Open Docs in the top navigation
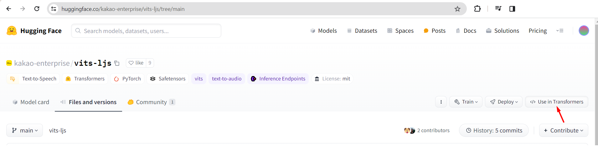This screenshot has height=149, width=598. tap(466, 31)
